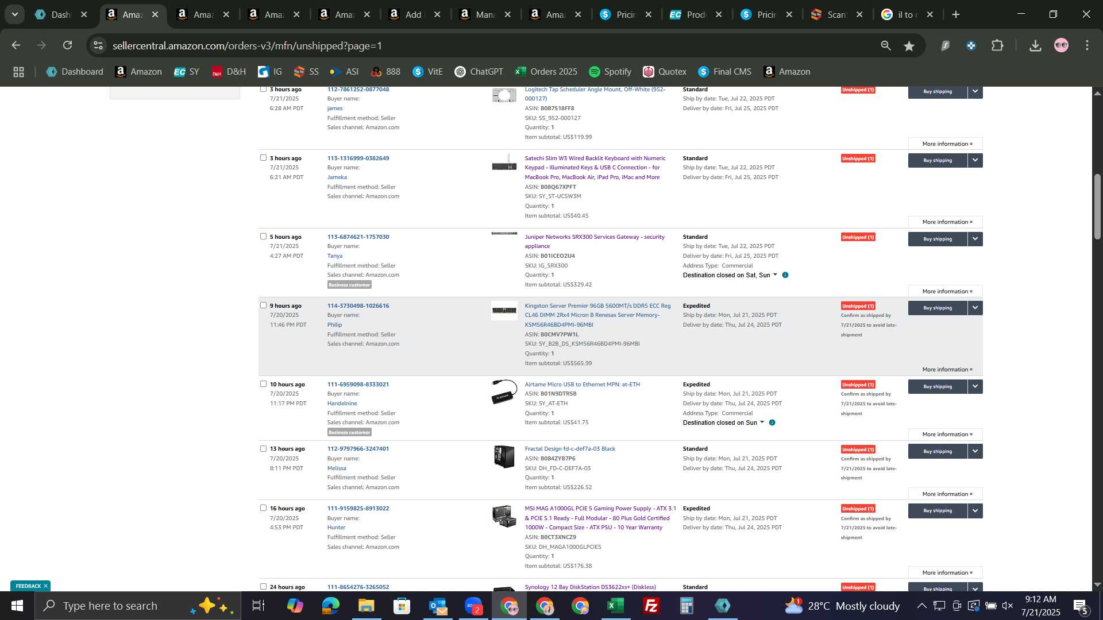
Task: Bookmark this page with star icon
Action: (x=909, y=46)
